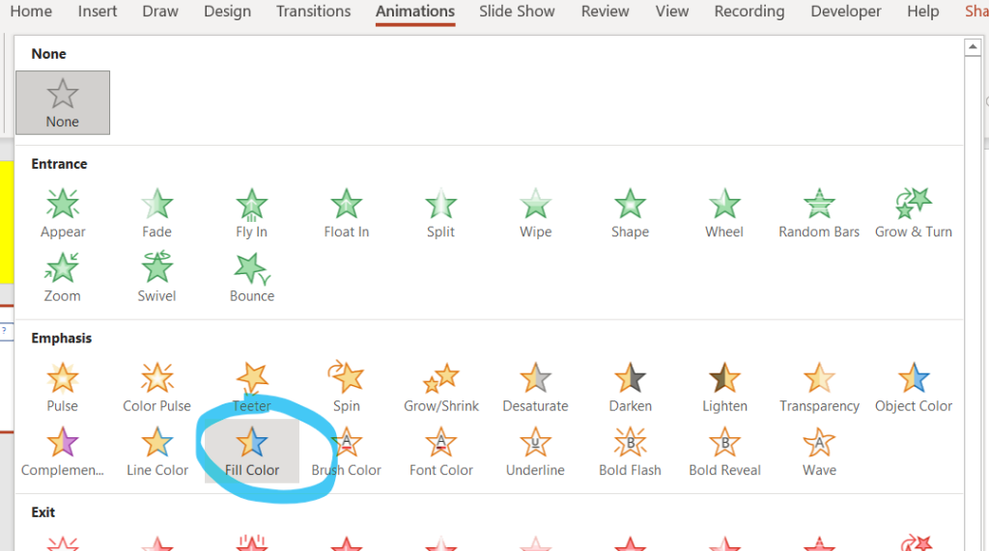
Task: Click the gallery scrollbar up arrow
Action: pyautogui.click(x=973, y=47)
